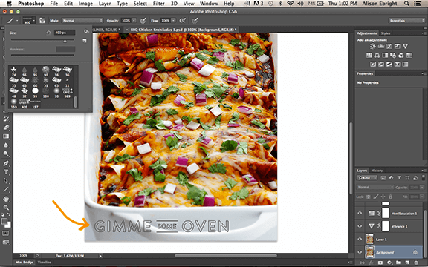Select the Eraser tool in toolbox
The image size is (428, 267).
tap(6, 128)
